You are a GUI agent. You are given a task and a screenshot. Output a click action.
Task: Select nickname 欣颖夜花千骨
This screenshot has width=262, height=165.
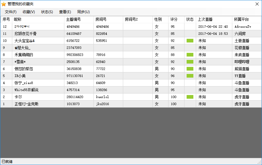coord(25,34)
